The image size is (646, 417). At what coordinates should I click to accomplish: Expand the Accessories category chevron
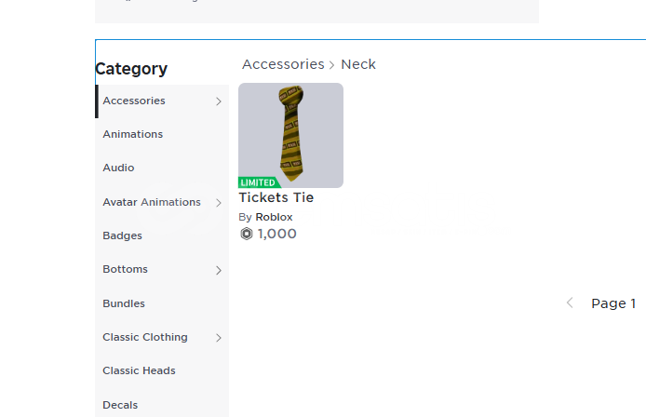point(219,101)
